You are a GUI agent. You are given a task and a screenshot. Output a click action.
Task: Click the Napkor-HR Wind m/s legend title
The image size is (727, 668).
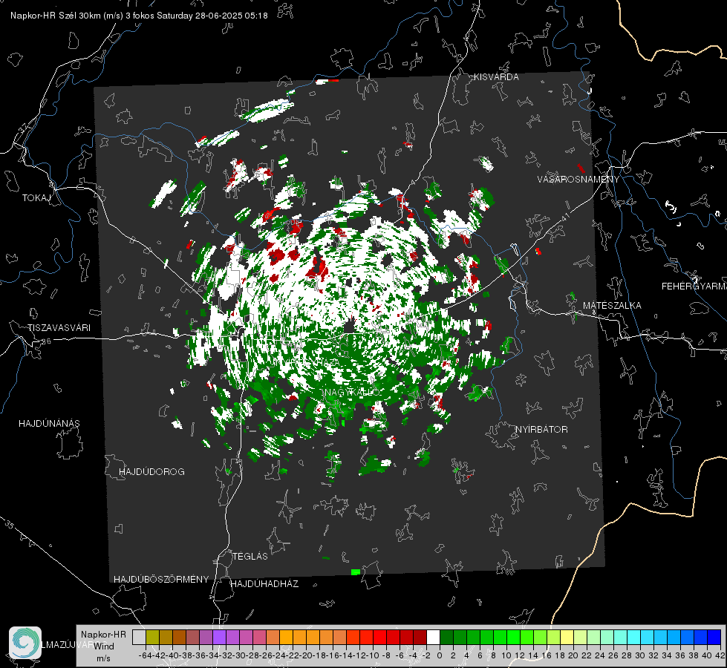tap(103, 646)
